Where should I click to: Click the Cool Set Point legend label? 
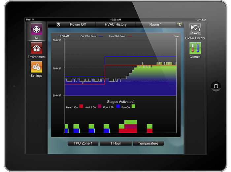pos(88,36)
